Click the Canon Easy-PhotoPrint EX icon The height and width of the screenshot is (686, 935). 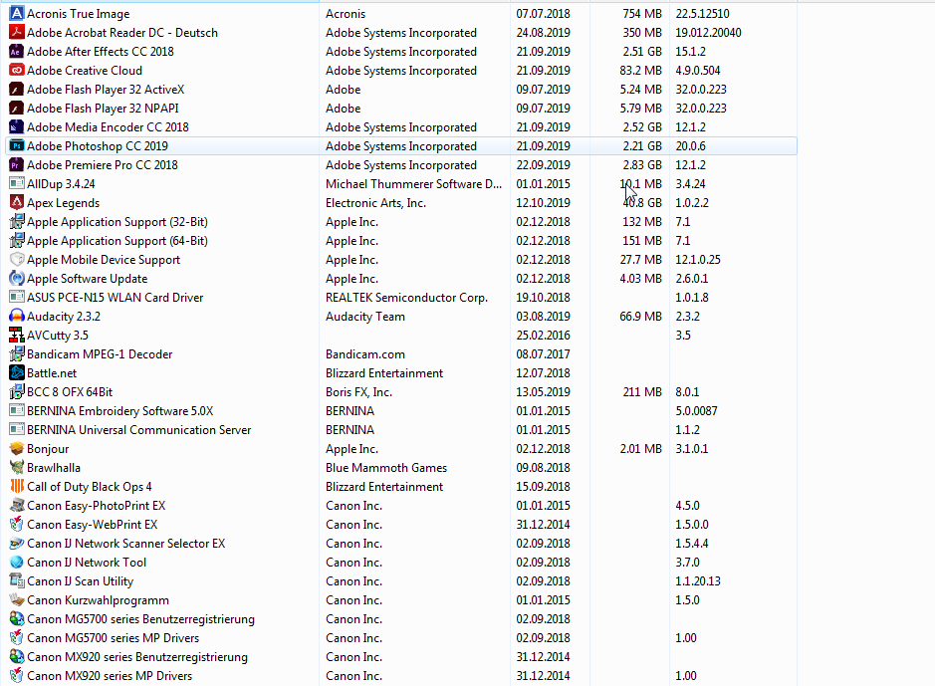17,506
